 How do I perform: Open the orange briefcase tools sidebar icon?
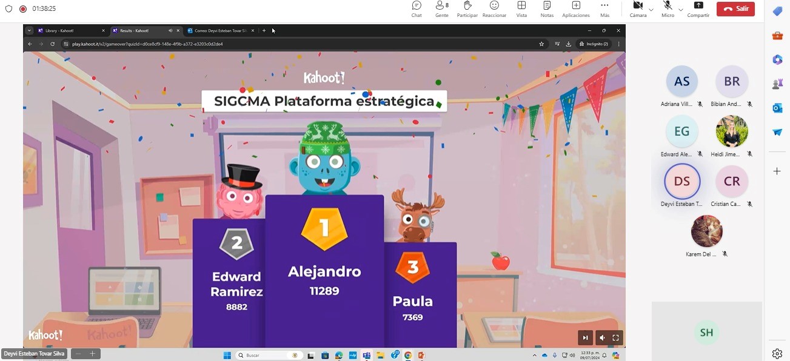pos(777,36)
